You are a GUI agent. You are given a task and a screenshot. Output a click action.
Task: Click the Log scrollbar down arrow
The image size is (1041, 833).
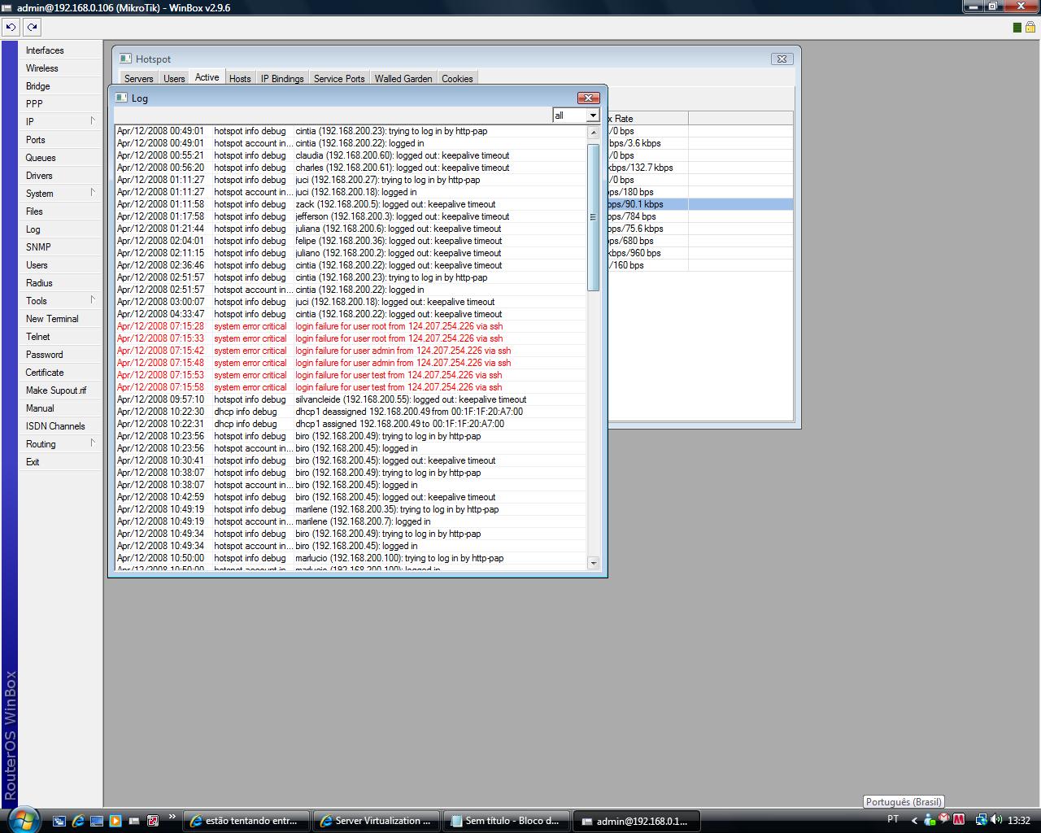click(593, 562)
